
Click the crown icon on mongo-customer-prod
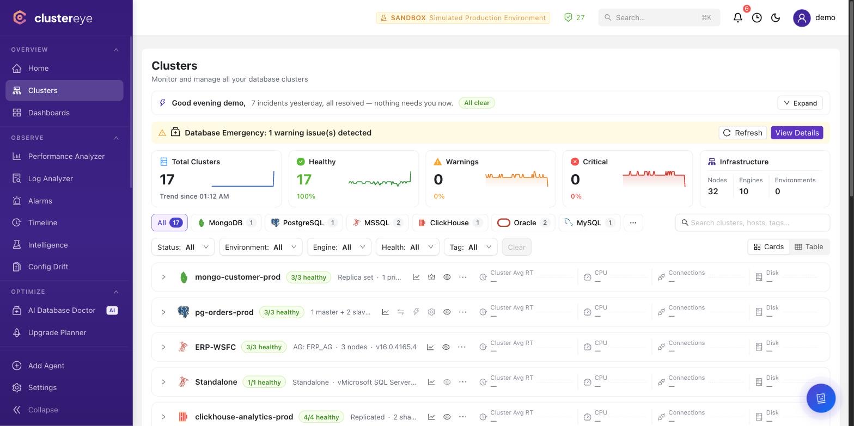click(x=431, y=277)
